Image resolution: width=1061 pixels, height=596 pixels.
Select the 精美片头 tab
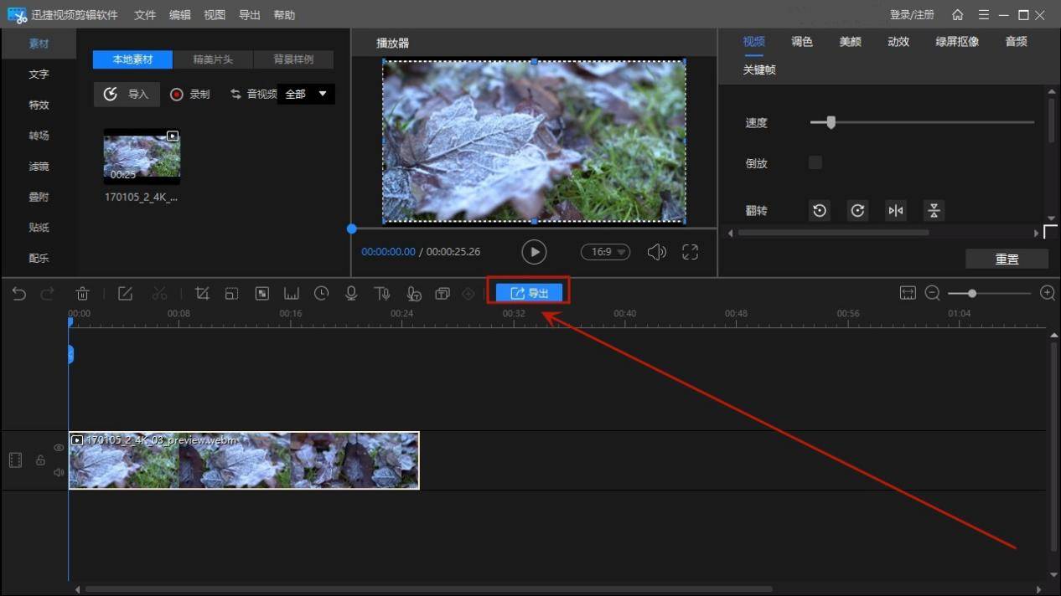point(213,59)
